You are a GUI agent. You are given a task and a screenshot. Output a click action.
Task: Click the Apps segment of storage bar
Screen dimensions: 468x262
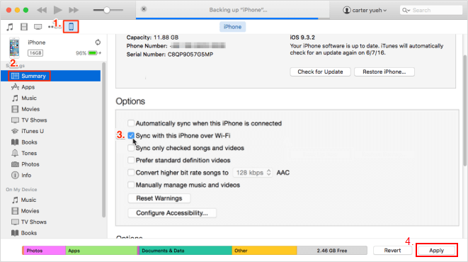pyautogui.click(x=101, y=251)
